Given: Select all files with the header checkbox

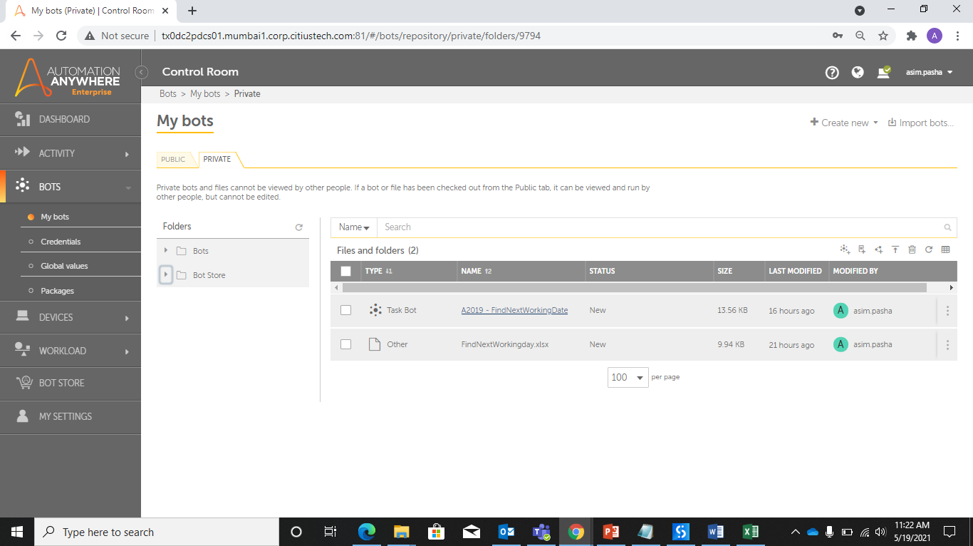Looking at the screenshot, I should click(x=346, y=272).
